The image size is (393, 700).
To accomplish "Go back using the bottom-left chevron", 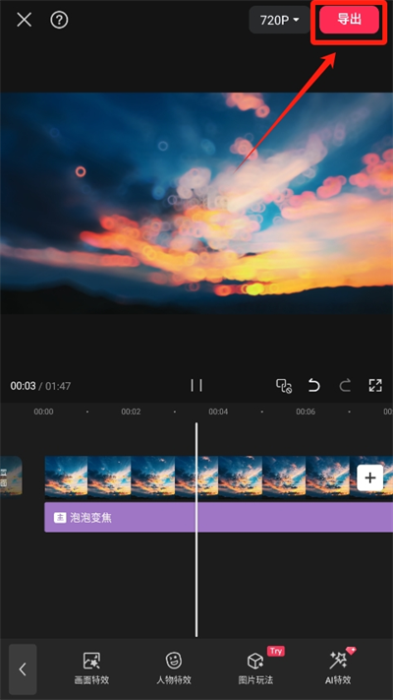I will point(23,669).
